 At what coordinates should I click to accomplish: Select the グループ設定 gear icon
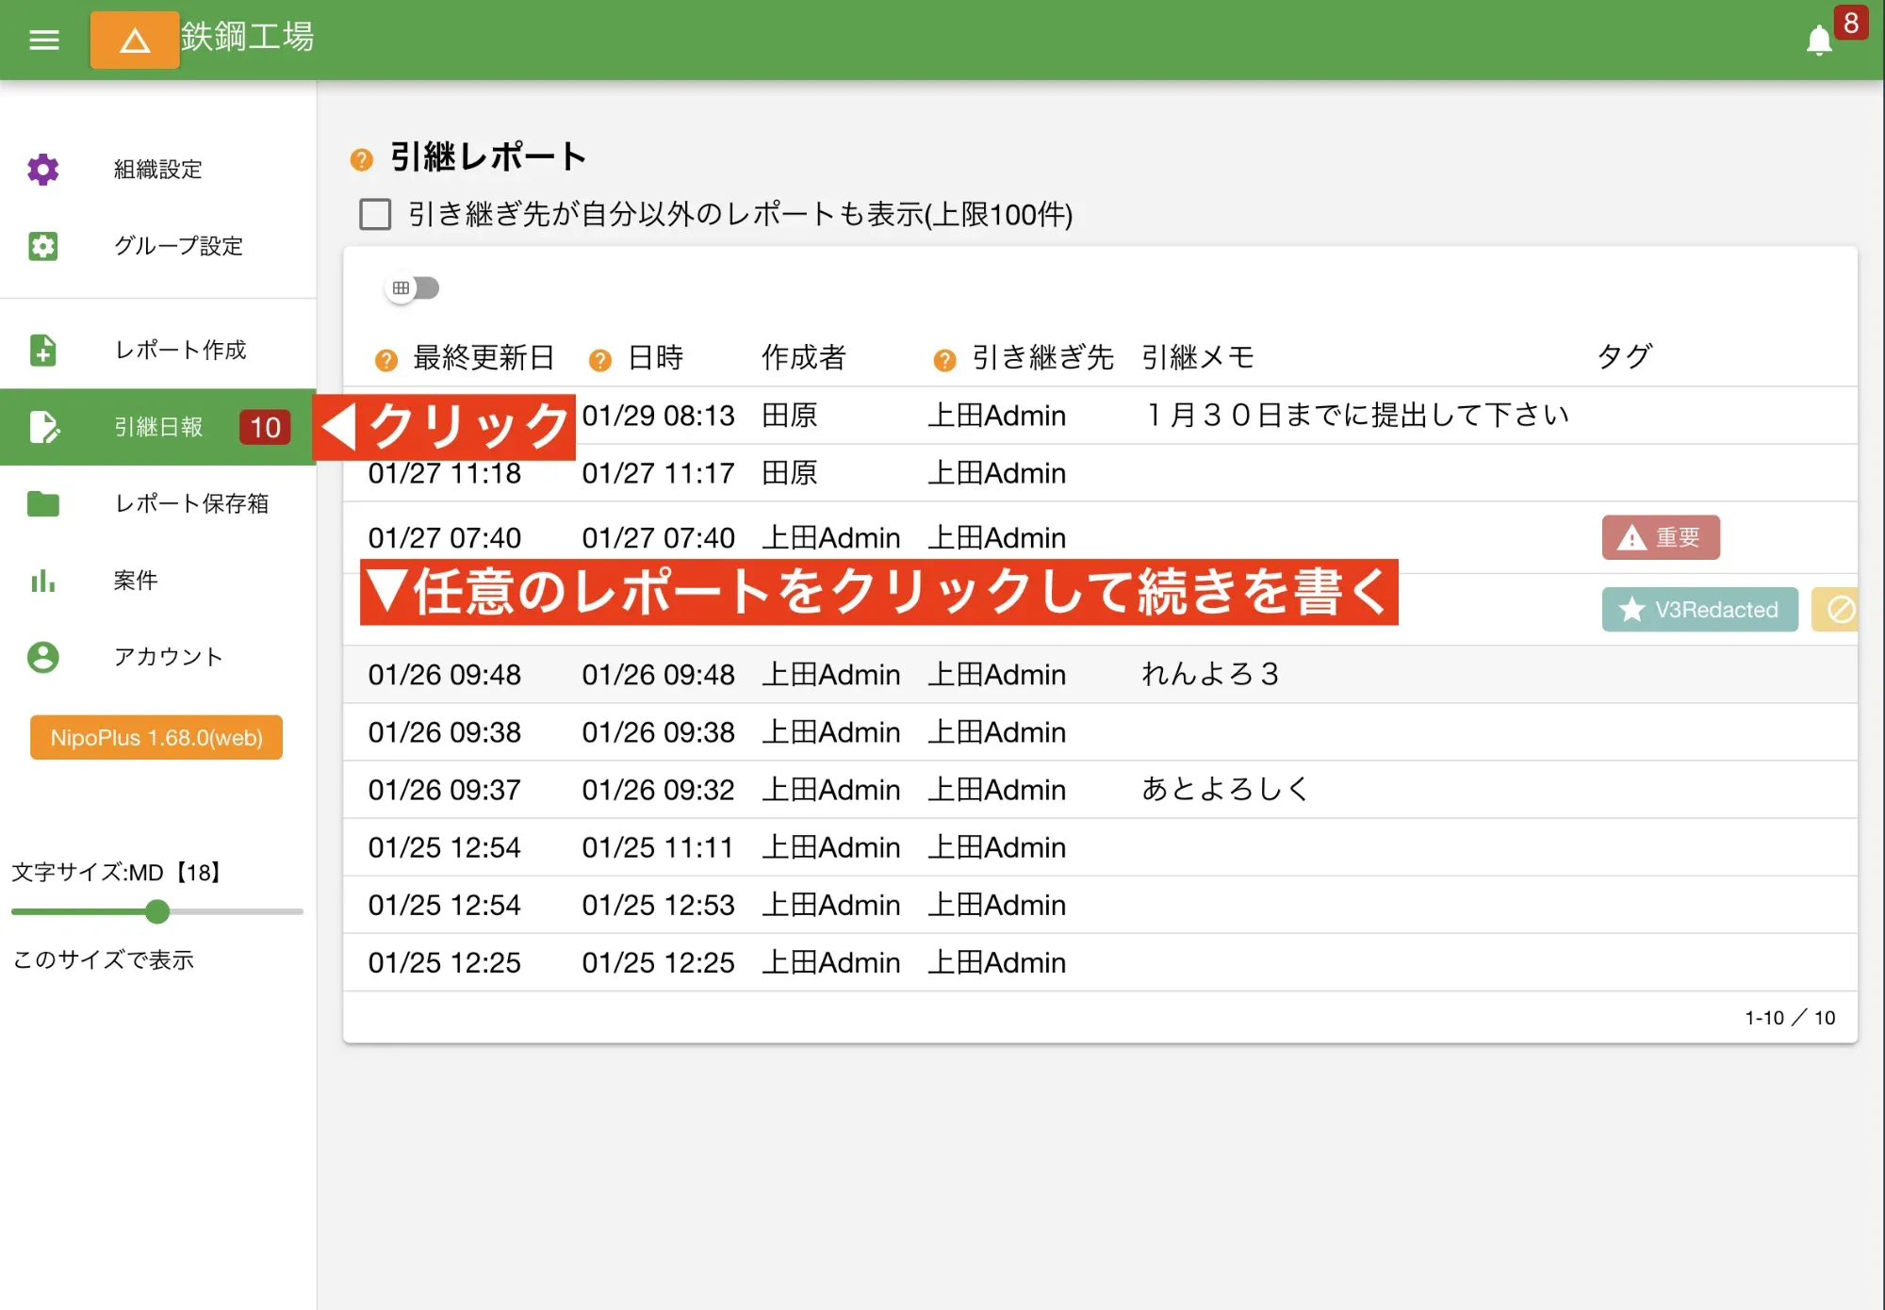pyautogui.click(x=43, y=247)
